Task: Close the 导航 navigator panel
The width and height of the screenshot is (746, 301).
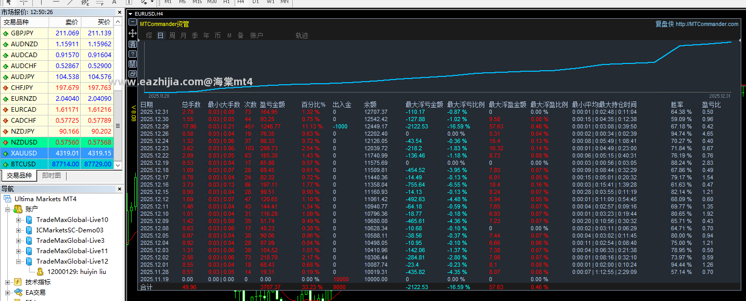Action: [x=119, y=189]
